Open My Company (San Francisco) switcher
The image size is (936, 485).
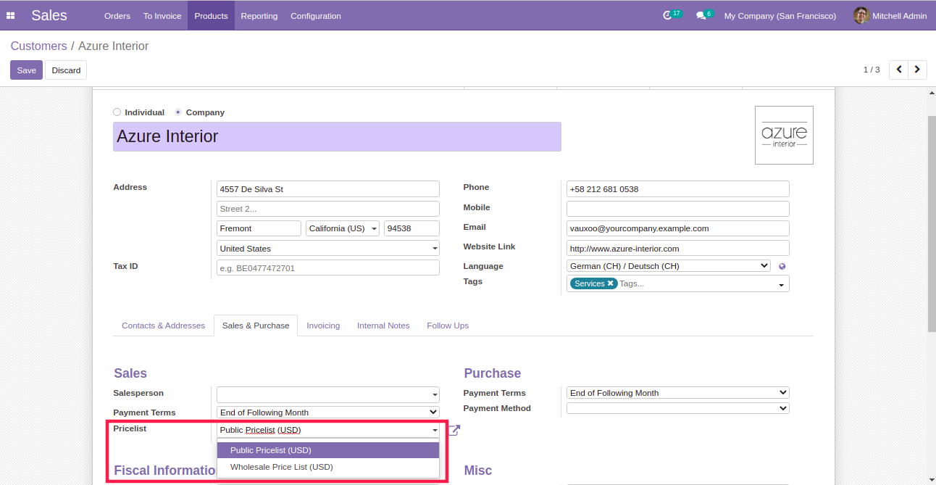tap(780, 16)
